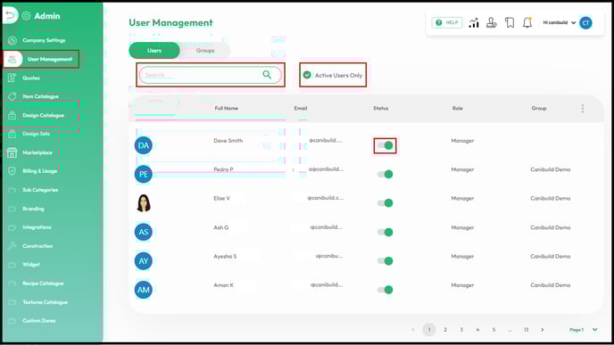The width and height of the screenshot is (614, 345).
Task: Click the previous page arrow
Action: point(412,330)
